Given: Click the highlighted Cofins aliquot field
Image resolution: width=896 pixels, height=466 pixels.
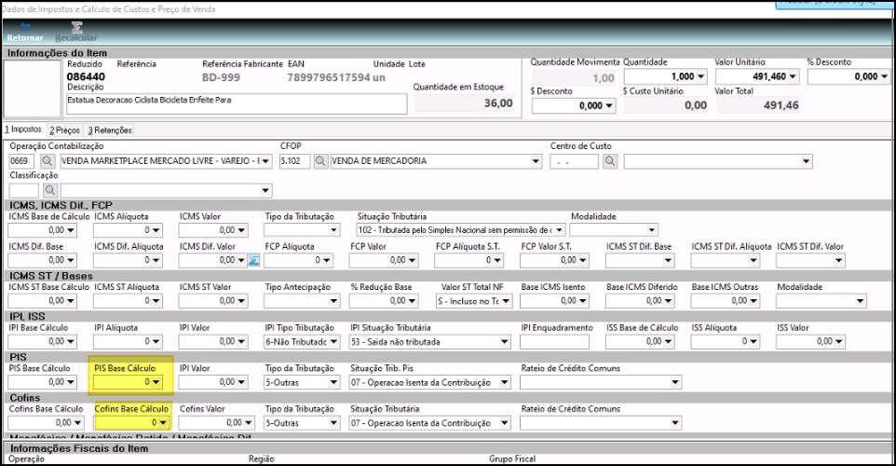Looking at the screenshot, I should tap(132, 423).
